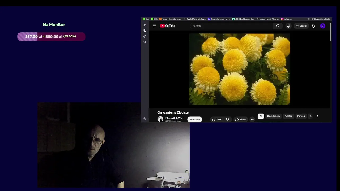Open the Marian Nowak X bookmark
This screenshot has height=191, width=340.
(x=268, y=19)
